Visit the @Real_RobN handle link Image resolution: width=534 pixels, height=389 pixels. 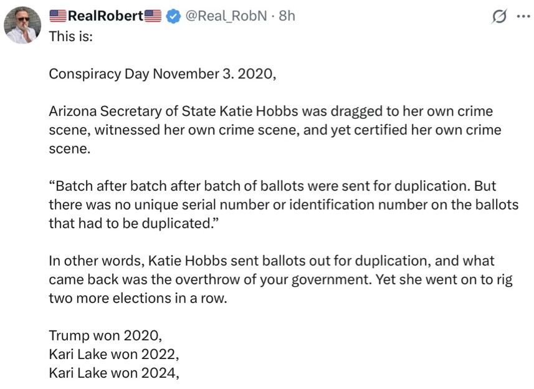[x=227, y=16]
